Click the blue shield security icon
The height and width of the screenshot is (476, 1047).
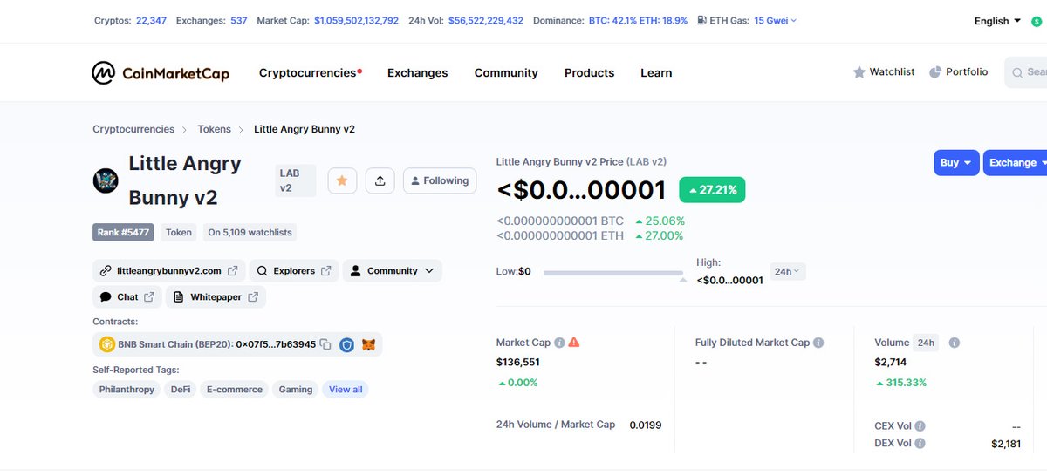[346, 344]
